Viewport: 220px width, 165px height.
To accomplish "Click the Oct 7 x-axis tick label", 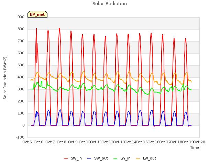I will tap(50, 142).
